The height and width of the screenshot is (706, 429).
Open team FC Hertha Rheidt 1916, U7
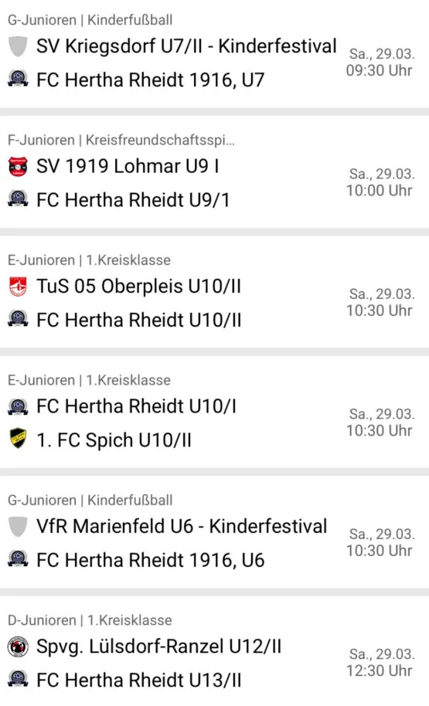[x=151, y=80]
